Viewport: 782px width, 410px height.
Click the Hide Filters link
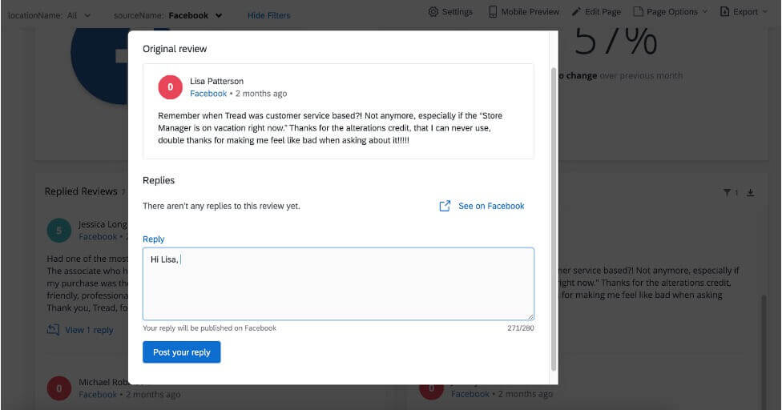pos(269,15)
